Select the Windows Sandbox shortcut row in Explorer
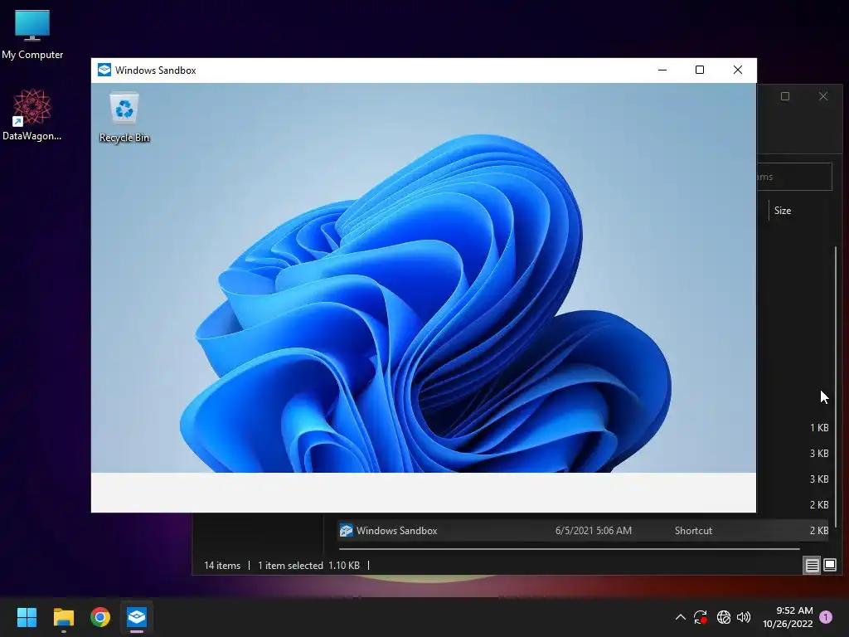849x637 pixels. (x=584, y=531)
